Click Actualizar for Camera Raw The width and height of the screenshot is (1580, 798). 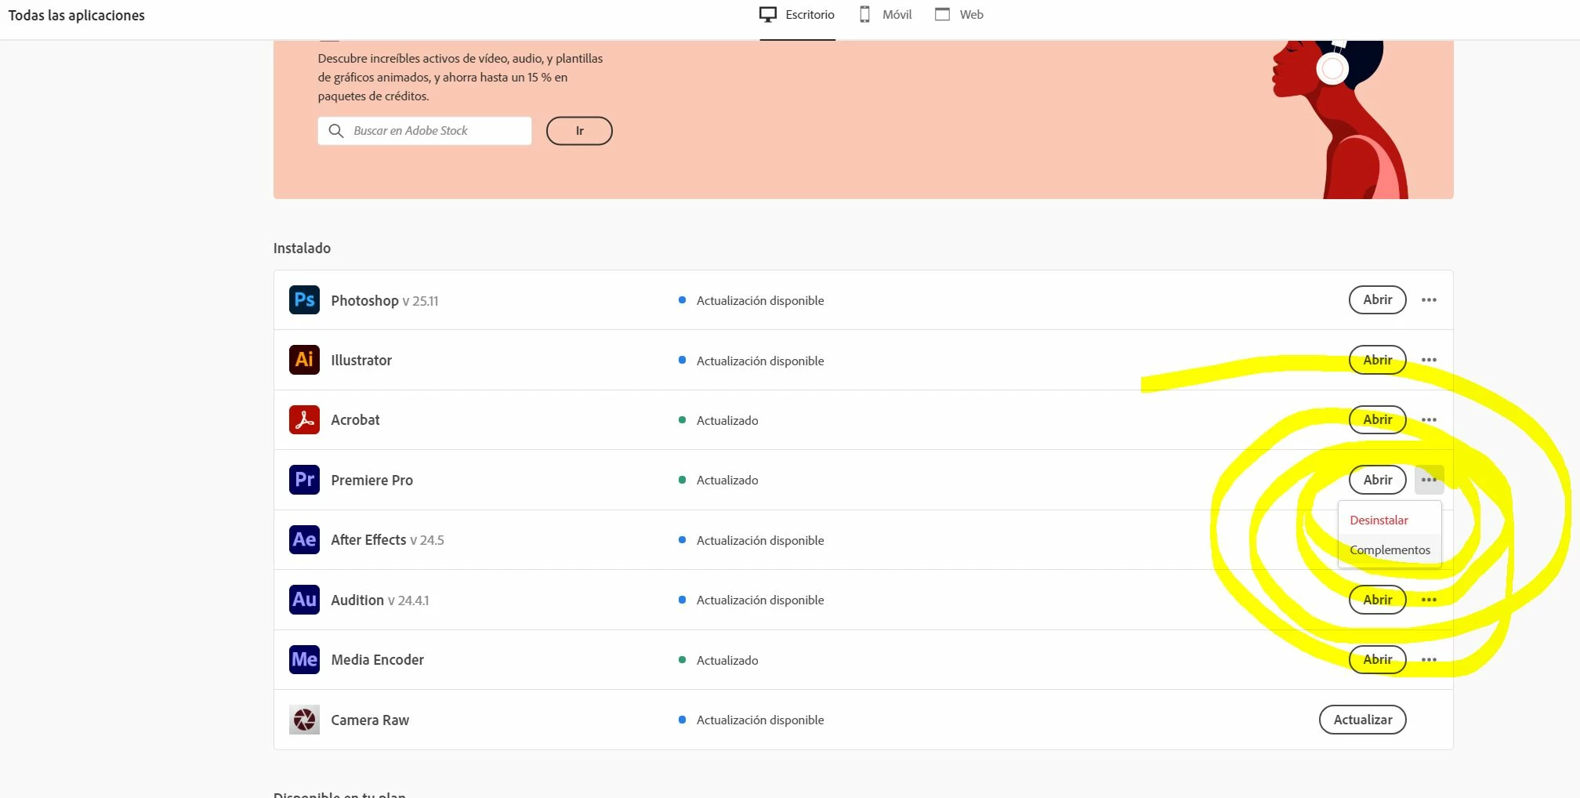1362,720
